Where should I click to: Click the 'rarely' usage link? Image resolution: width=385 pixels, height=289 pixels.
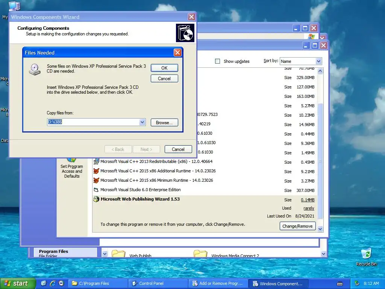[309, 208]
